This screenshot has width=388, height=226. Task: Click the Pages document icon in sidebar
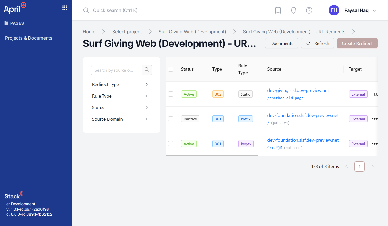6,23
